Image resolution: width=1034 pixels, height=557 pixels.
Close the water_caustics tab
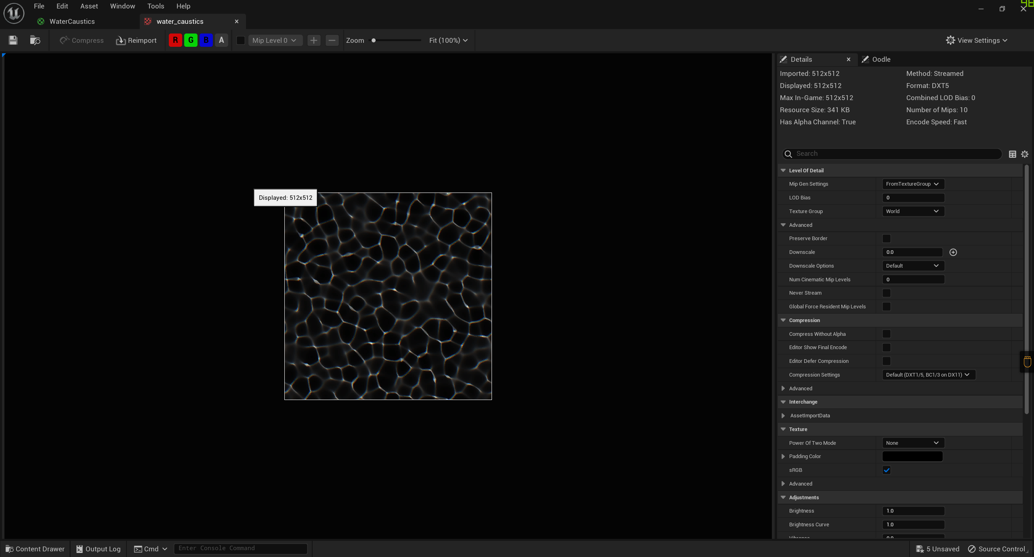[237, 21]
